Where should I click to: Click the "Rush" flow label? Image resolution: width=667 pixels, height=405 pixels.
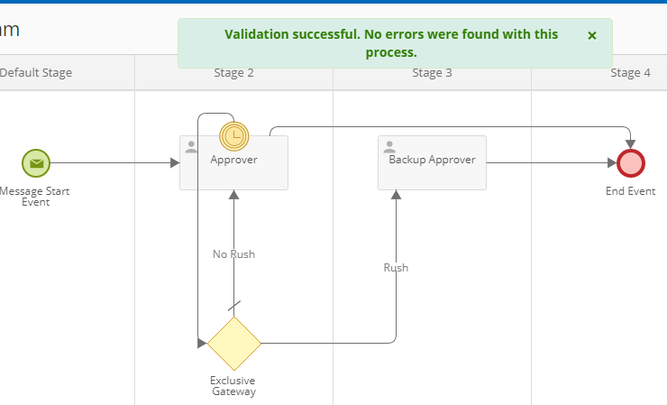click(x=396, y=268)
